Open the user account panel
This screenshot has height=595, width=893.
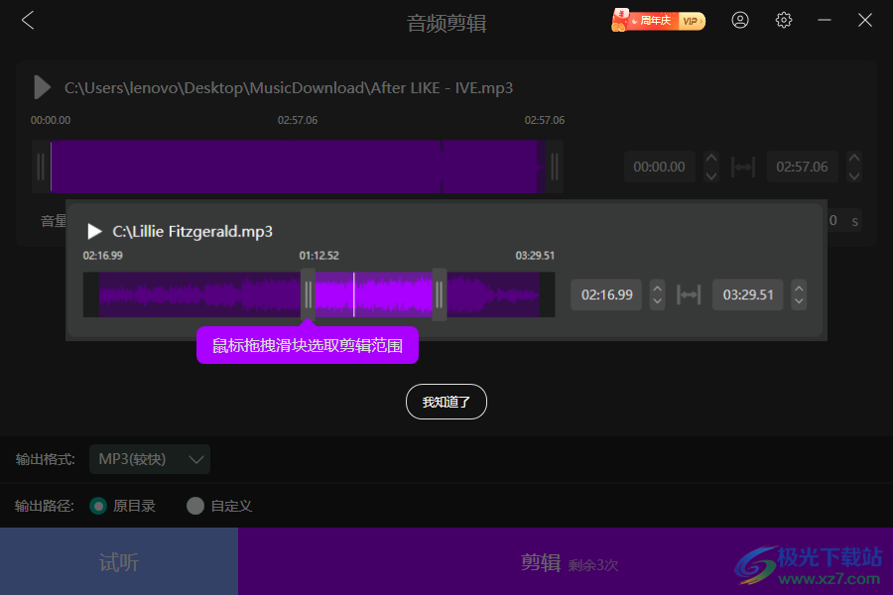[740, 20]
